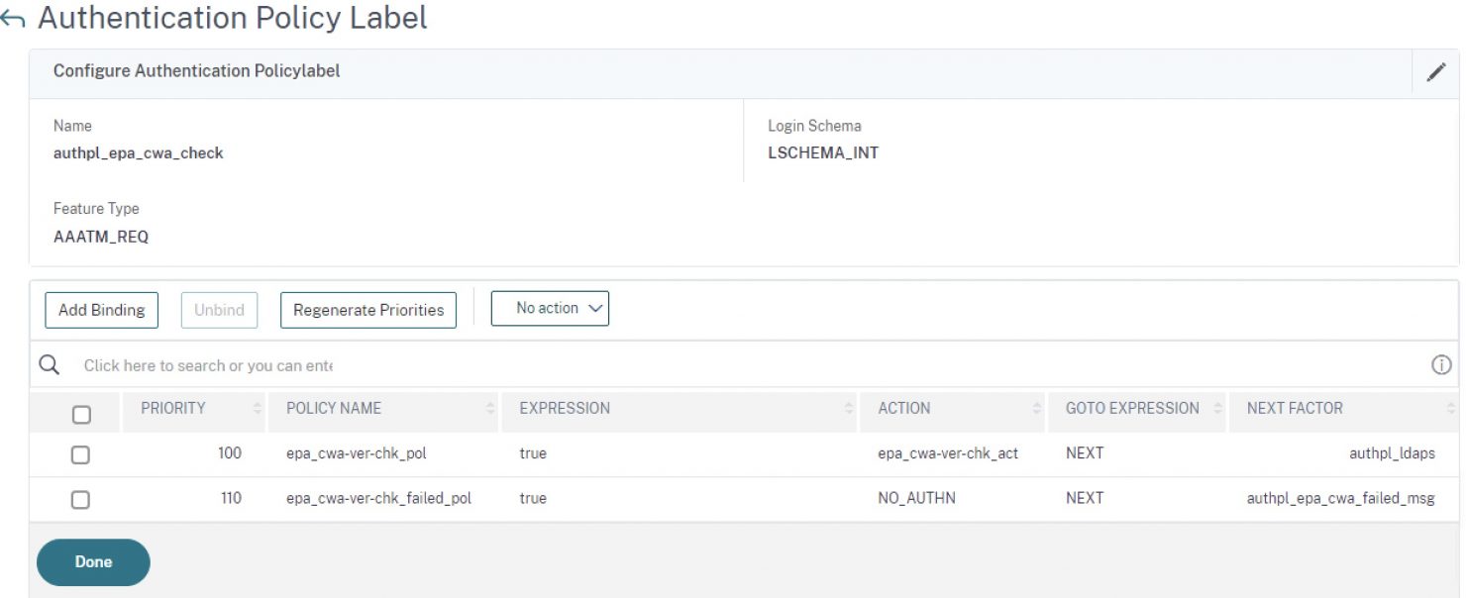1466x598 pixels.
Task: Click Regenerate Priorities
Action: tap(367, 309)
